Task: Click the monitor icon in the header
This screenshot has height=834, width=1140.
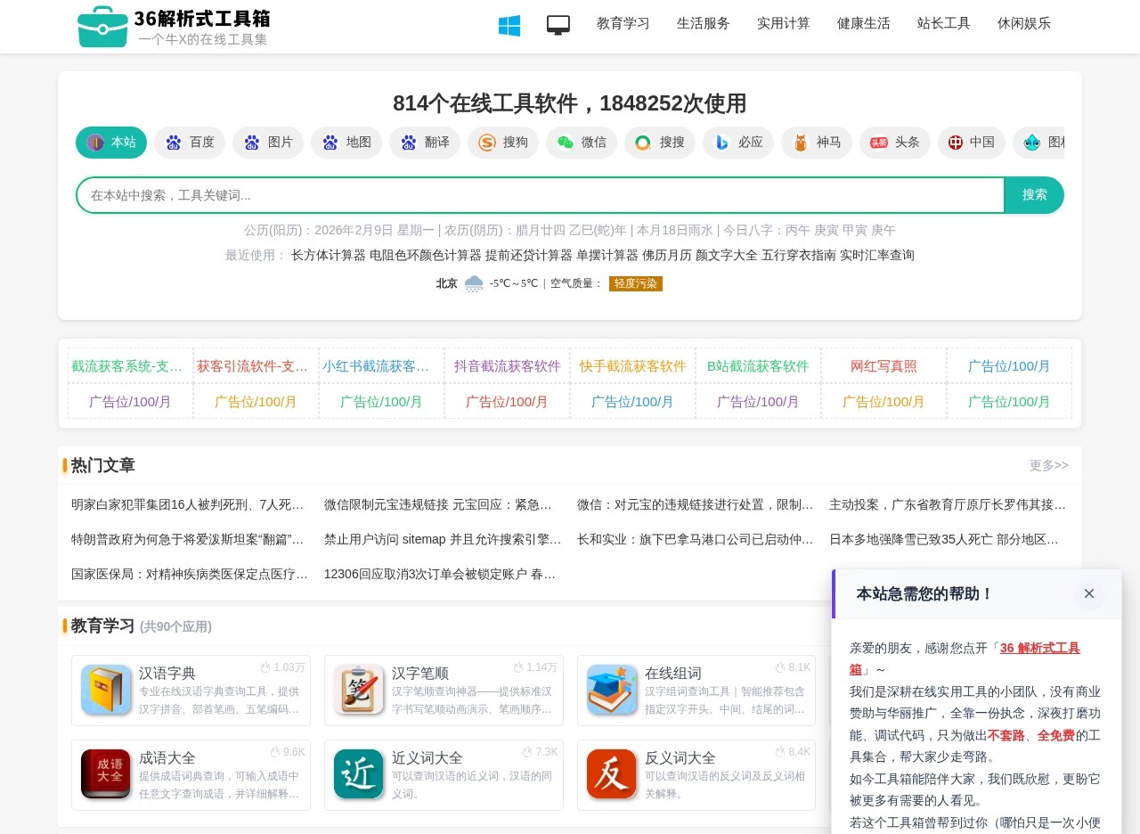Action: tap(558, 26)
